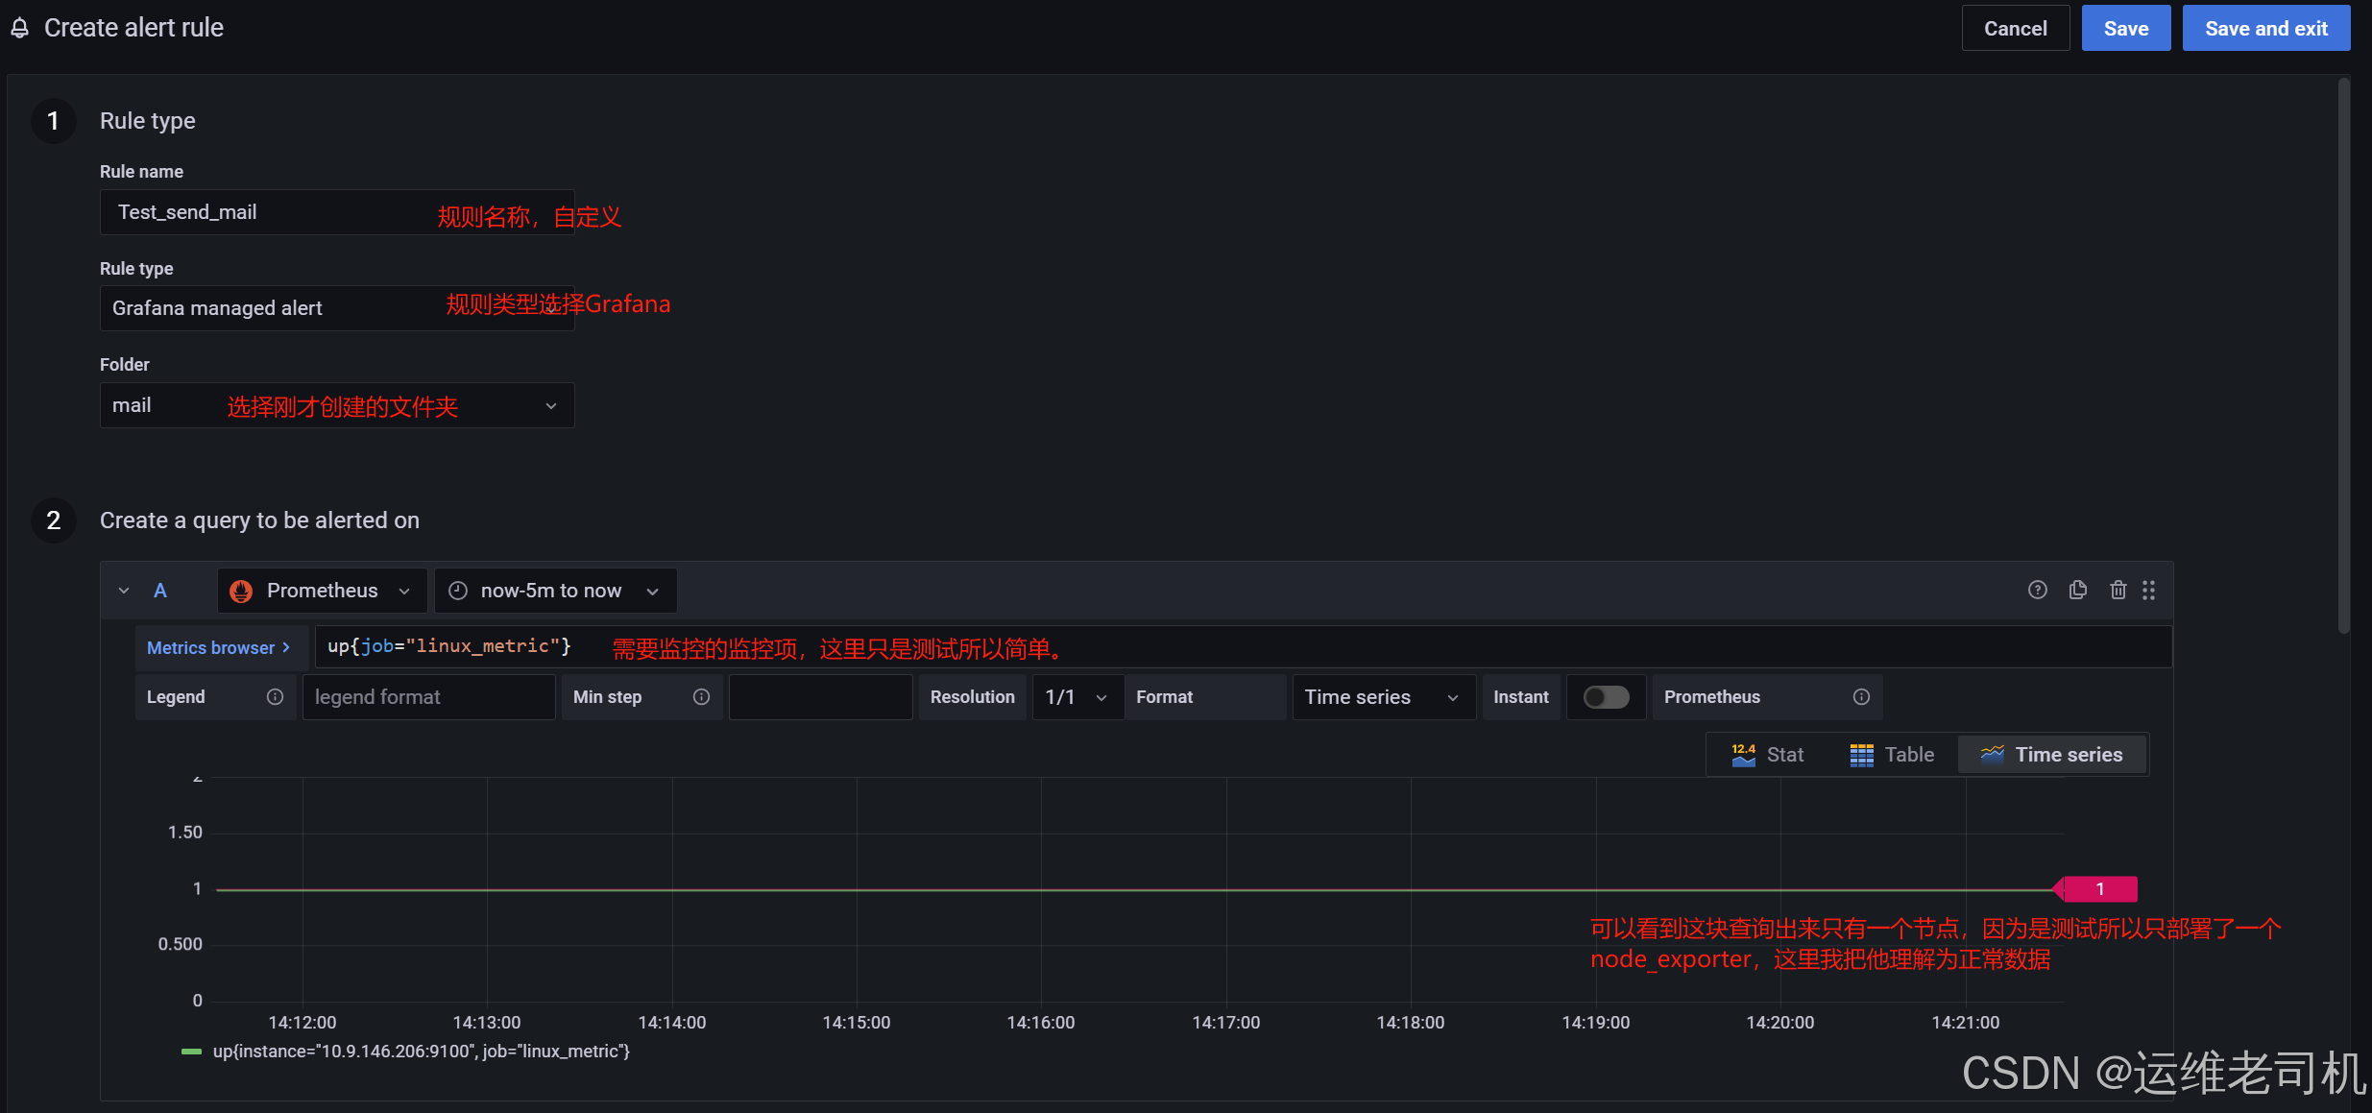The height and width of the screenshot is (1113, 2372).
Task: Click the legend green color swatch
Action: click(191, 1052)
